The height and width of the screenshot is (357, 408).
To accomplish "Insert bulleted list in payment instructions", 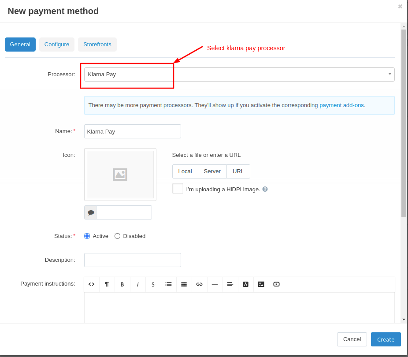I will (x=168, y=284).
